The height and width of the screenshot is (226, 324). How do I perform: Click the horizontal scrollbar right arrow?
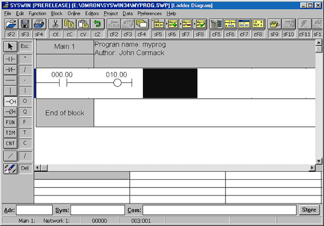[x=312, y=168]
